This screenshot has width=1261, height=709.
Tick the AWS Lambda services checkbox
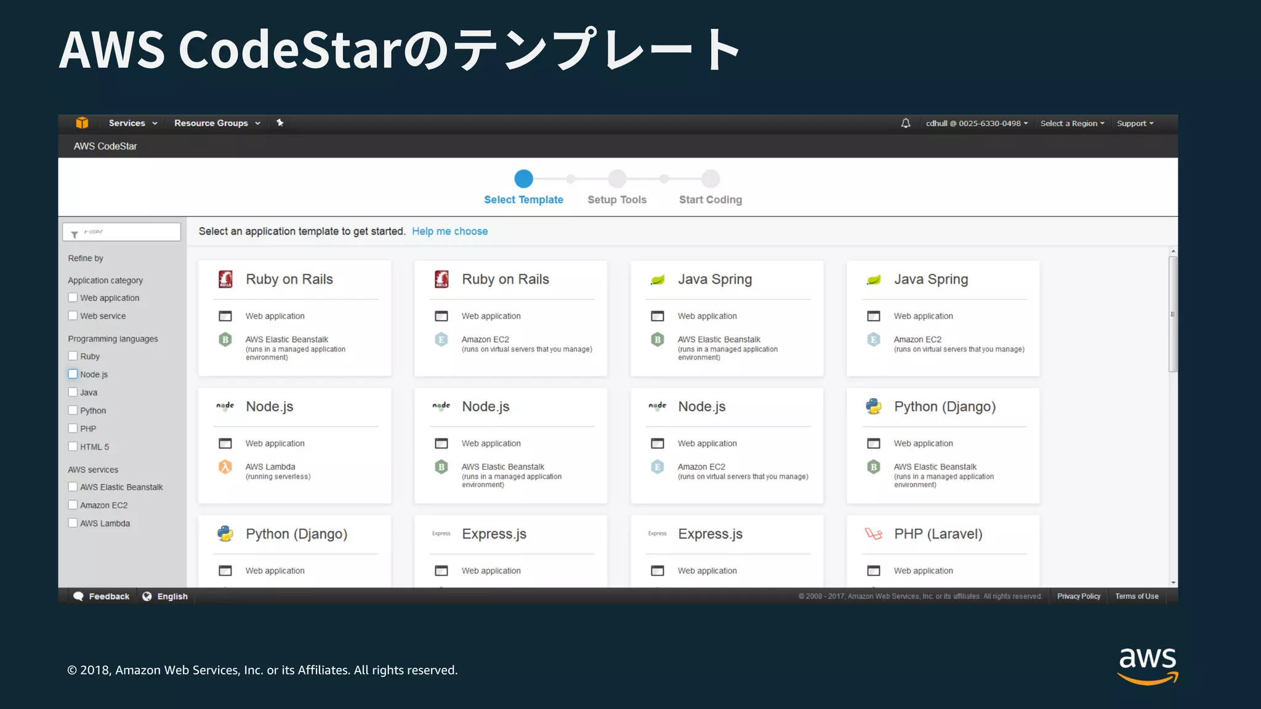pos(73,523)
